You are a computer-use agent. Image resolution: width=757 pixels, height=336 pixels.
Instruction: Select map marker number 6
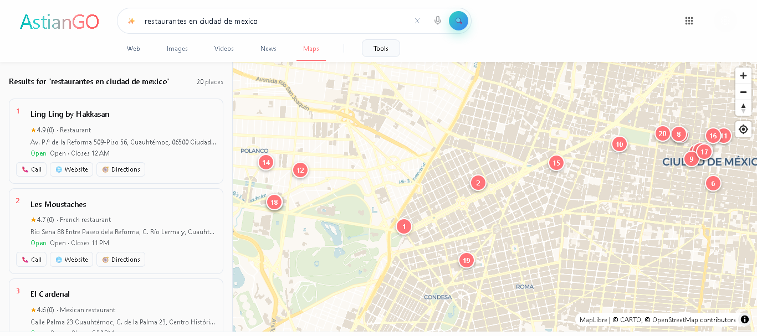click(x=713, y=183)
